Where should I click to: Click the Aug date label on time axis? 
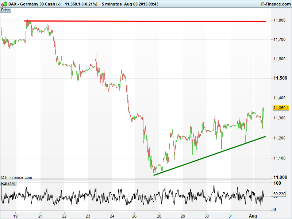pyautogui.click(x=253, y=215)
